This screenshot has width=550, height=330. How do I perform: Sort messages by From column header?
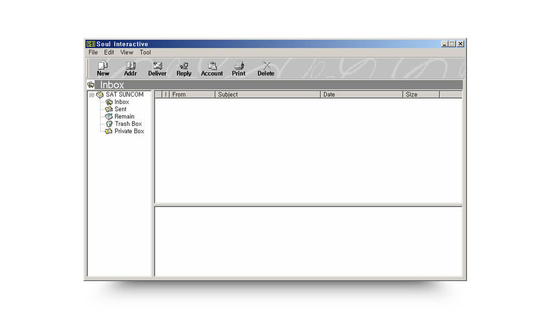[192, 95]
